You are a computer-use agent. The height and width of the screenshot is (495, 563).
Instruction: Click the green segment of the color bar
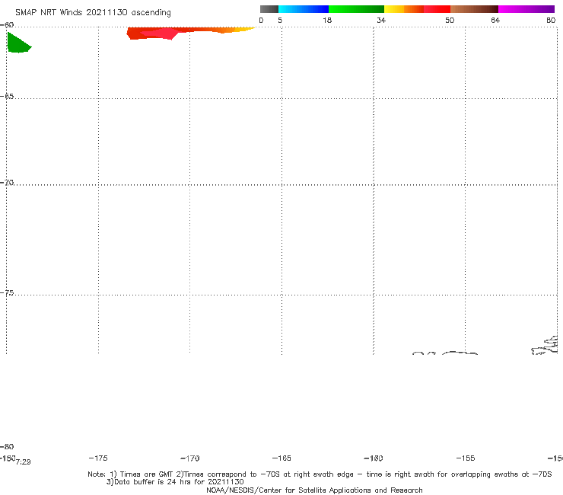click(x=356, y=9)
